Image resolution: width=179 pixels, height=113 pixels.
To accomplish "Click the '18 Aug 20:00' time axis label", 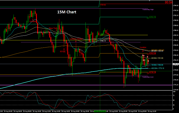I will 85,111.
